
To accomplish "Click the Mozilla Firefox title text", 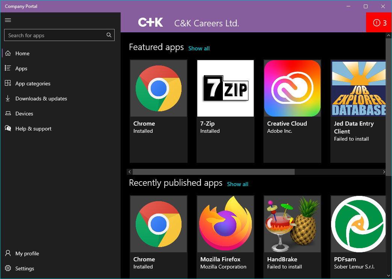I will pyautogui.click(x=220, y=259).
